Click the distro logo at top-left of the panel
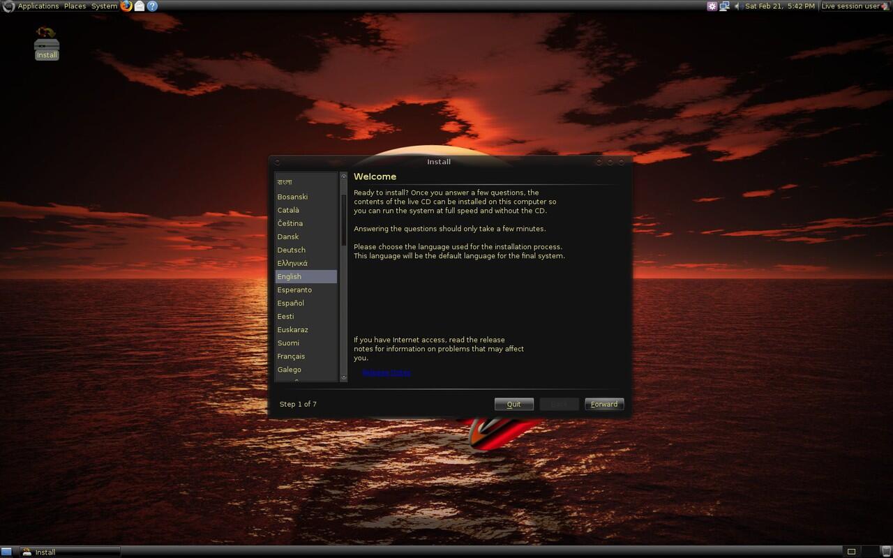Screen dimensions: 893x558 [x=8, y=6]
